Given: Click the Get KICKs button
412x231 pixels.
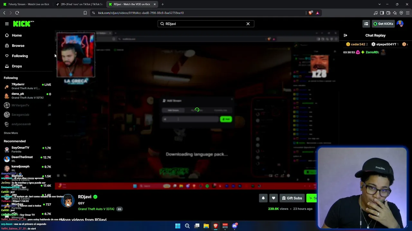Looking at the screenshot, I should point(383,24).
